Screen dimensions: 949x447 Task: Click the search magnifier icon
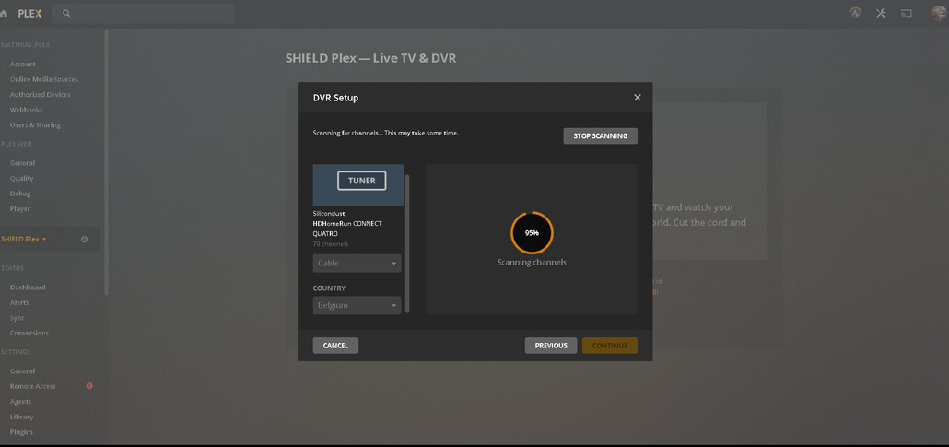point(66,13)
